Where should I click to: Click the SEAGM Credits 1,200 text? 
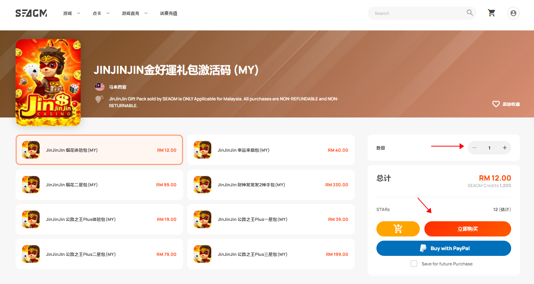point(489,186)
